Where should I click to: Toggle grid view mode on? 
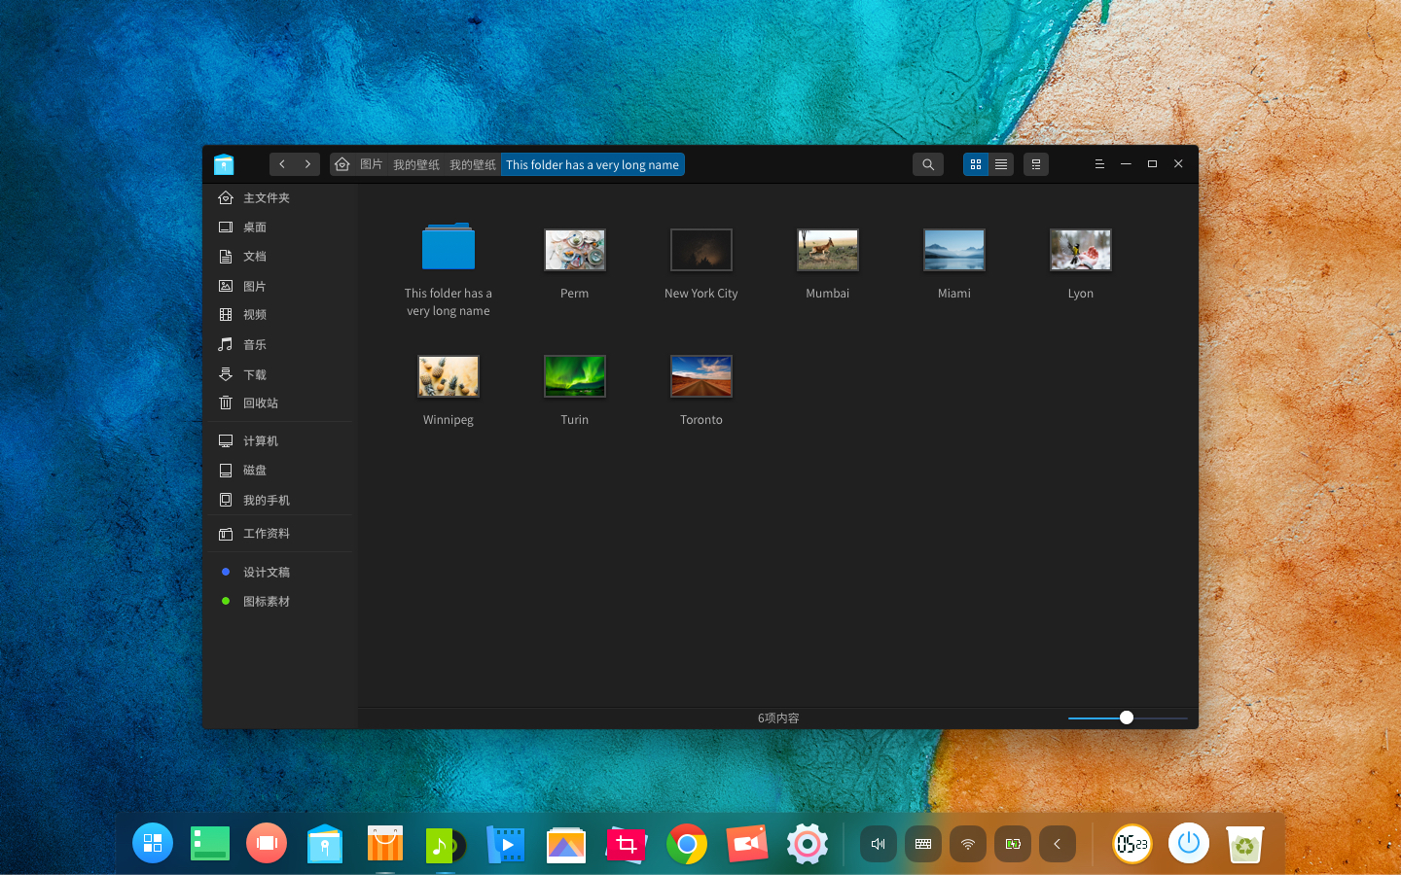975,164
